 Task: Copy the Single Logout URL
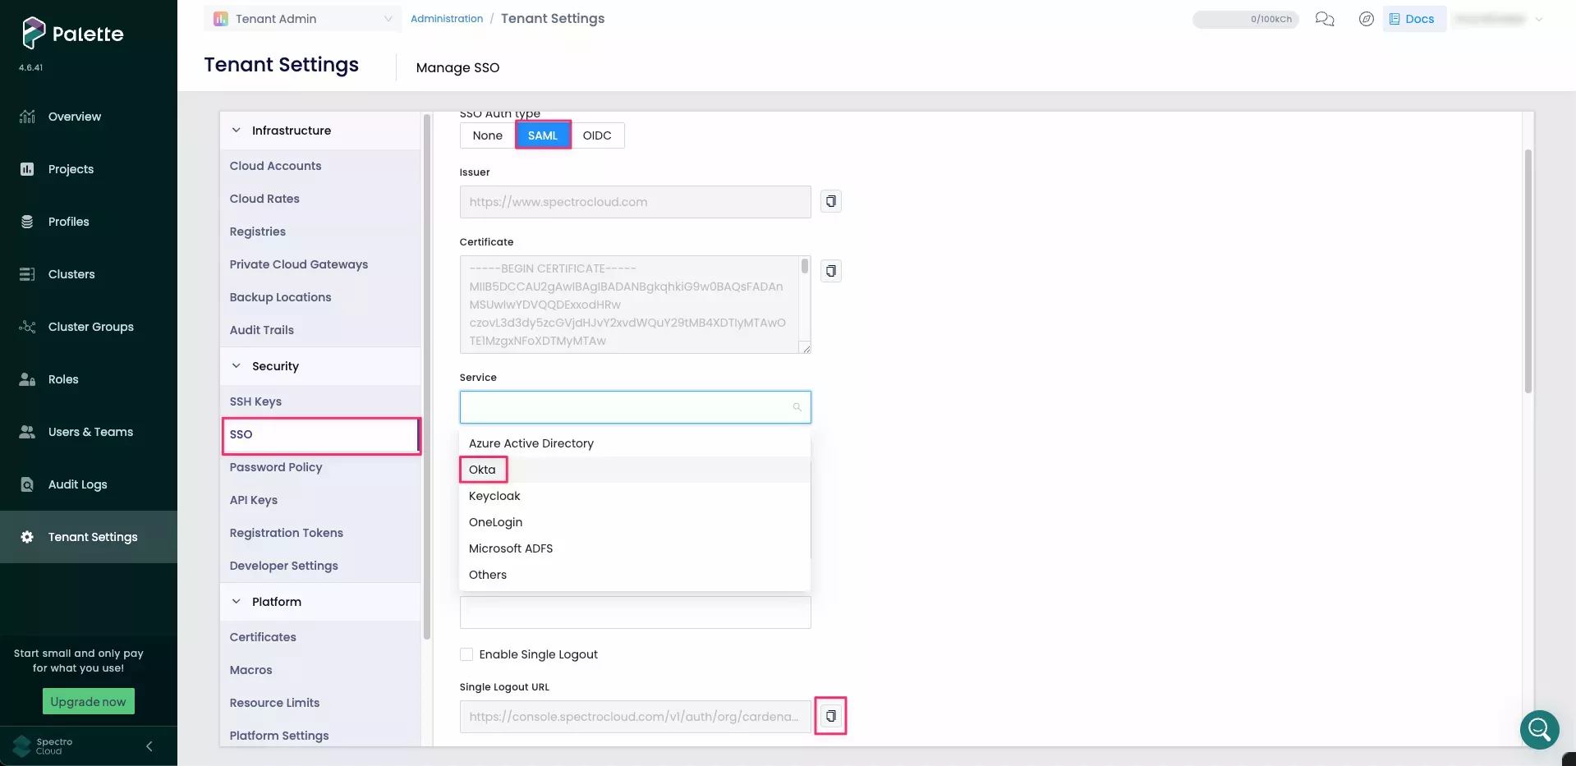click(x=830, y=715)
